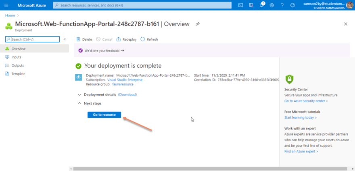Open the Help question mark

click(282, 5)
